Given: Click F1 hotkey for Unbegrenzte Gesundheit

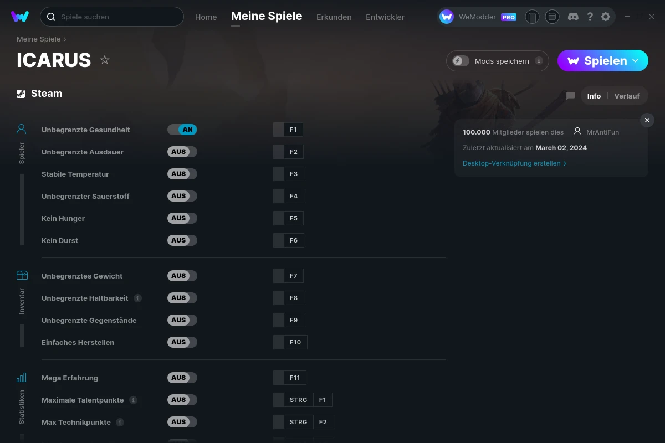Looking at the screenshot, I should click(288, 130).
